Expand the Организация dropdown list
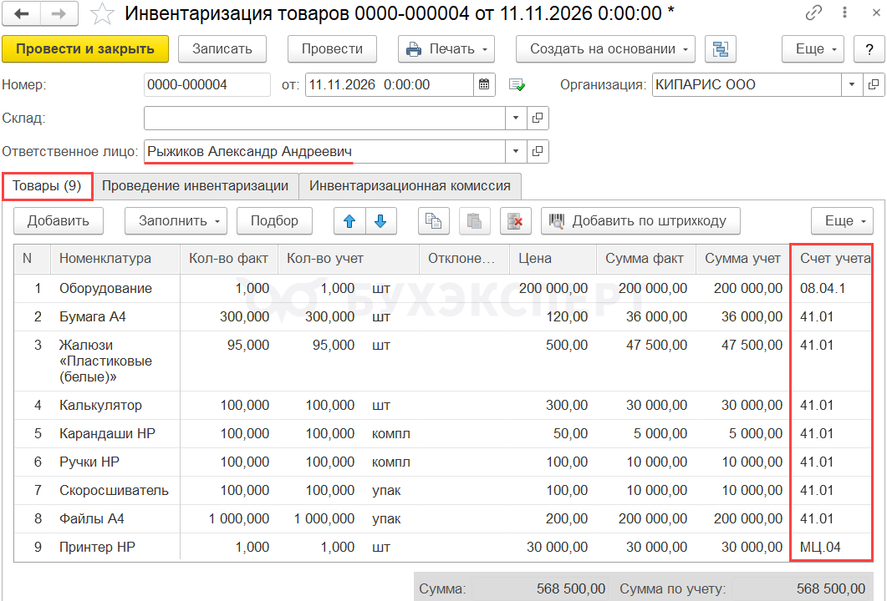 pos(852,85)
